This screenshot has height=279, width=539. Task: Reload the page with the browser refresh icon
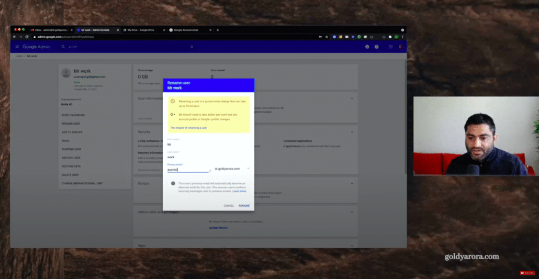(27, 37)
